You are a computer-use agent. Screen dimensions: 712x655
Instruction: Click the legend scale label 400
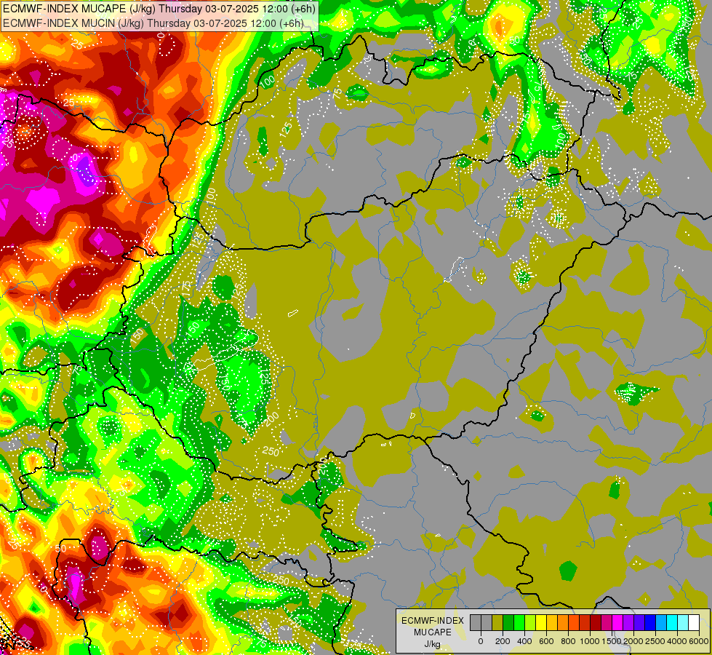pos(524,641)
